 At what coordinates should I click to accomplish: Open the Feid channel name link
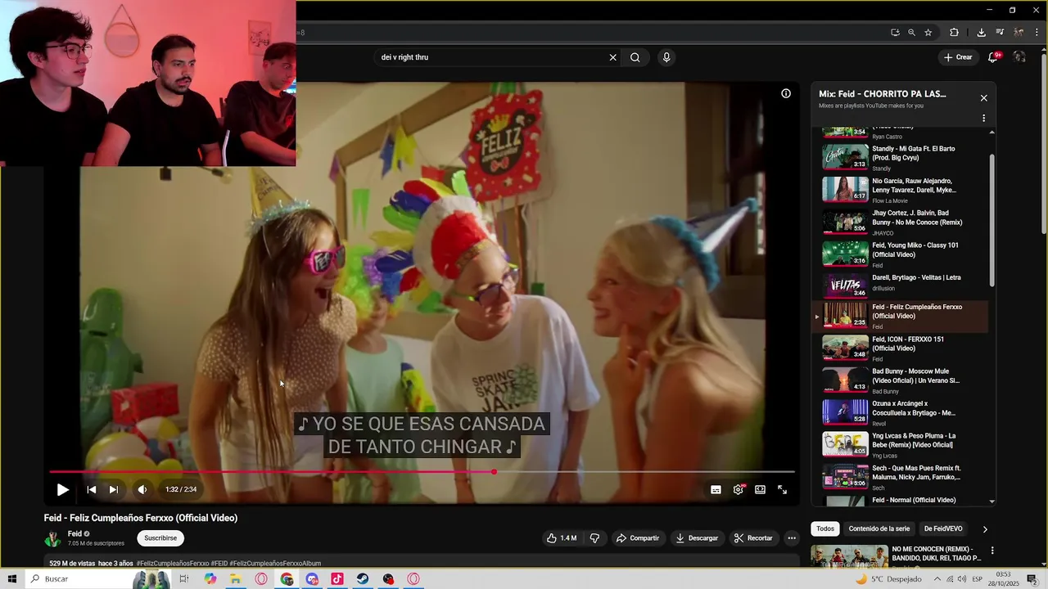(x=75, y=533)
